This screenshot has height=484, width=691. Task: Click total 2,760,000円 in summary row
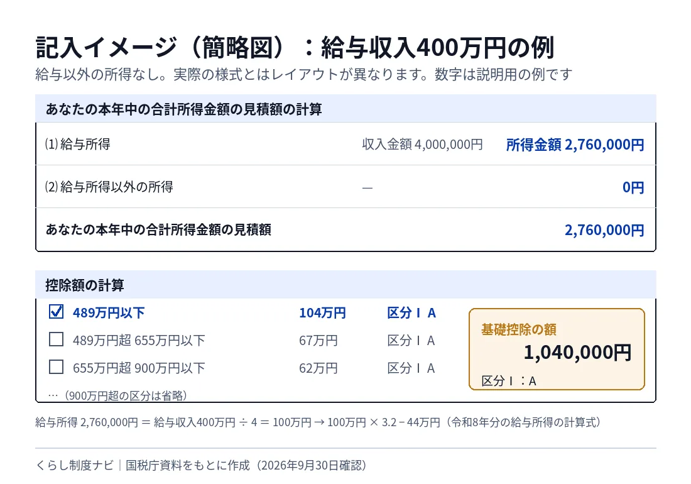click(x=604, y=230)
